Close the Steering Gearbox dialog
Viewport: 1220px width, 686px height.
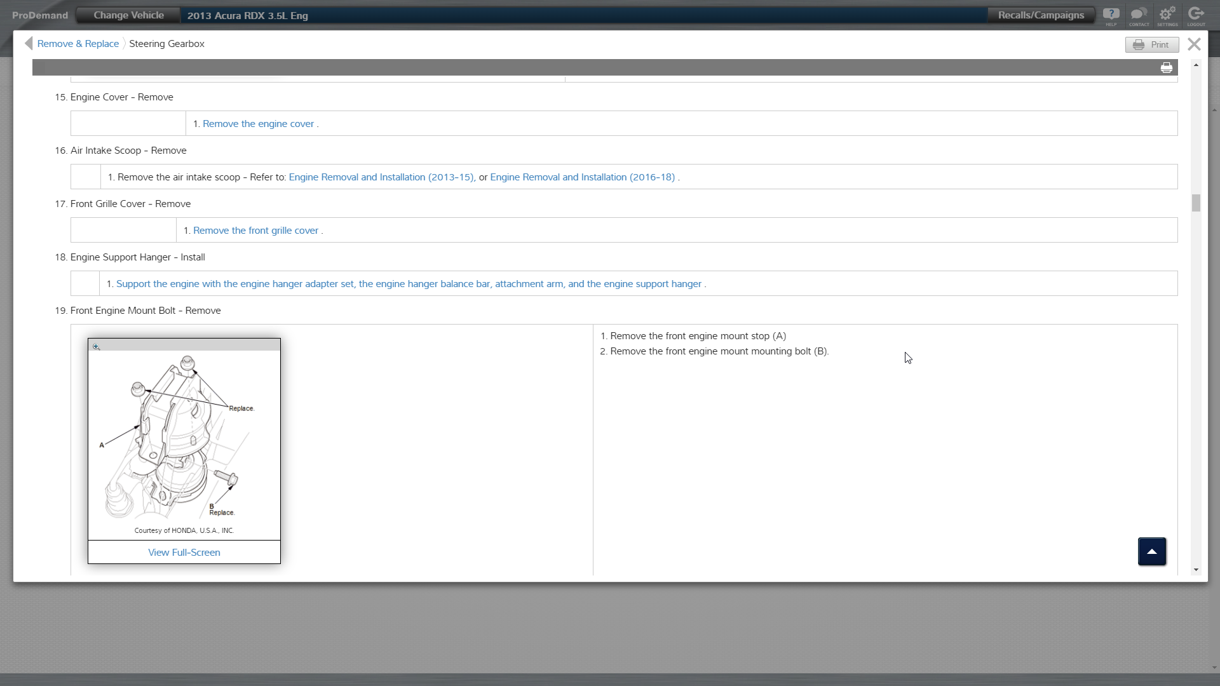(1194, 44)
